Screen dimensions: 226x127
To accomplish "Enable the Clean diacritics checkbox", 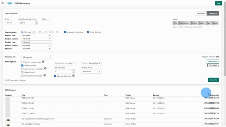I will 22,72.
